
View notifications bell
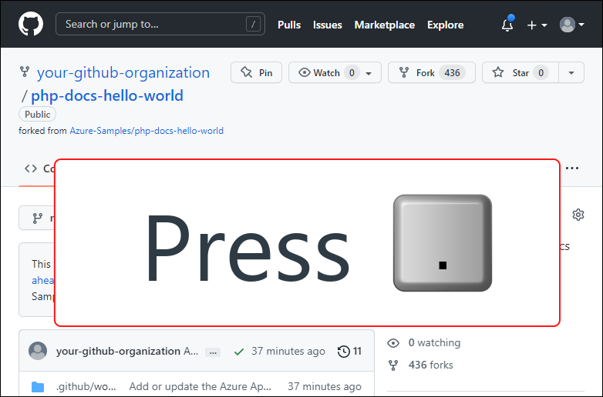pyautogui.click(x=507, y=24)
